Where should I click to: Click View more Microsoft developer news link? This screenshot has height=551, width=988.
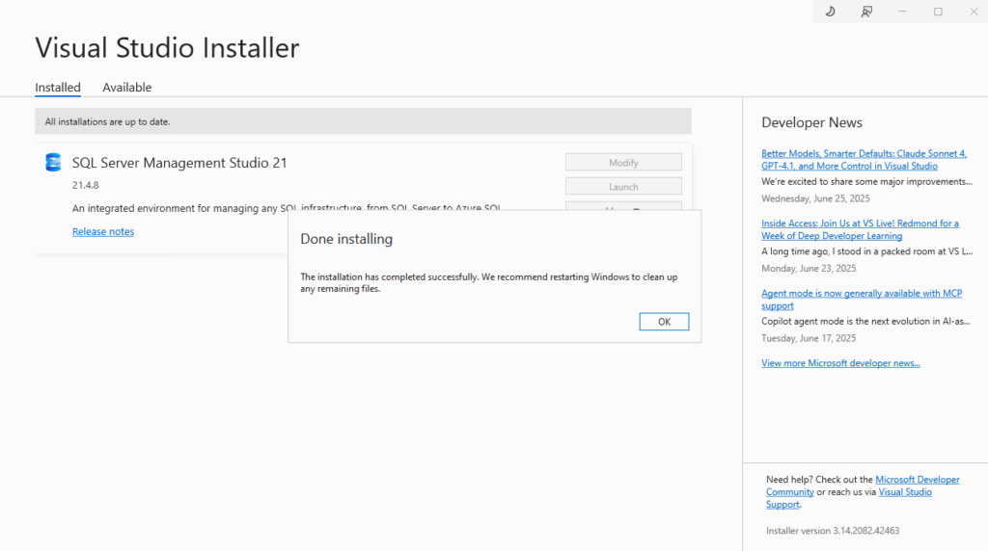[840, 363]
